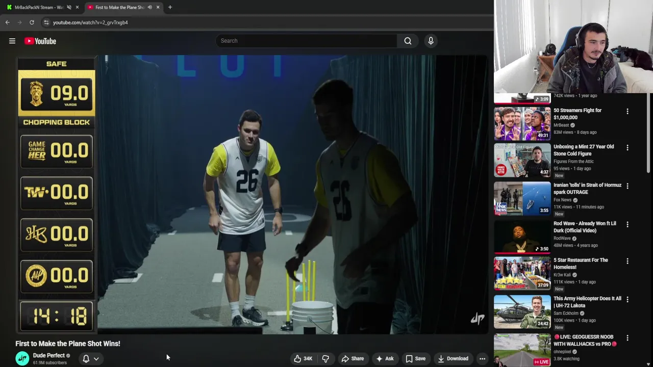Click Figures From the Attic channel name
Viewport: 653px width, 367px height.
pyautogui.click(x=573, y=161)
